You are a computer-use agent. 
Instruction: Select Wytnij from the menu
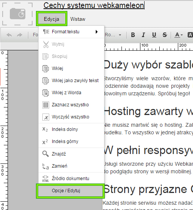point(72,44)
